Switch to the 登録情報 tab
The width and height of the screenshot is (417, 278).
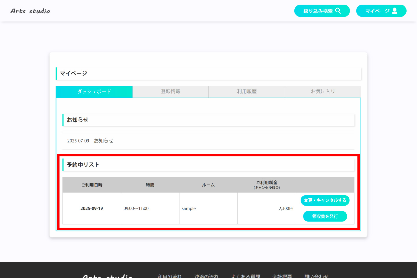click(x=171, y=92)
